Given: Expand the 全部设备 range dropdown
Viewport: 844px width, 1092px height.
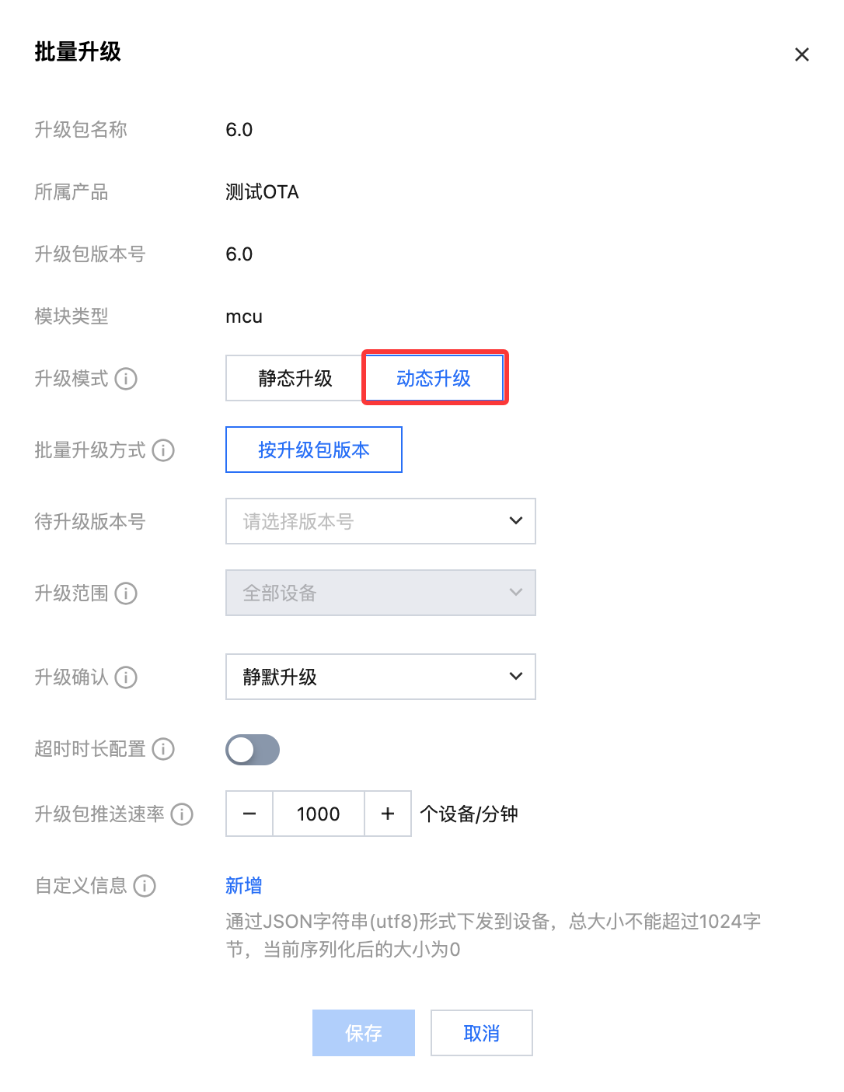Looking at the screenshot, I should [381, 593].
